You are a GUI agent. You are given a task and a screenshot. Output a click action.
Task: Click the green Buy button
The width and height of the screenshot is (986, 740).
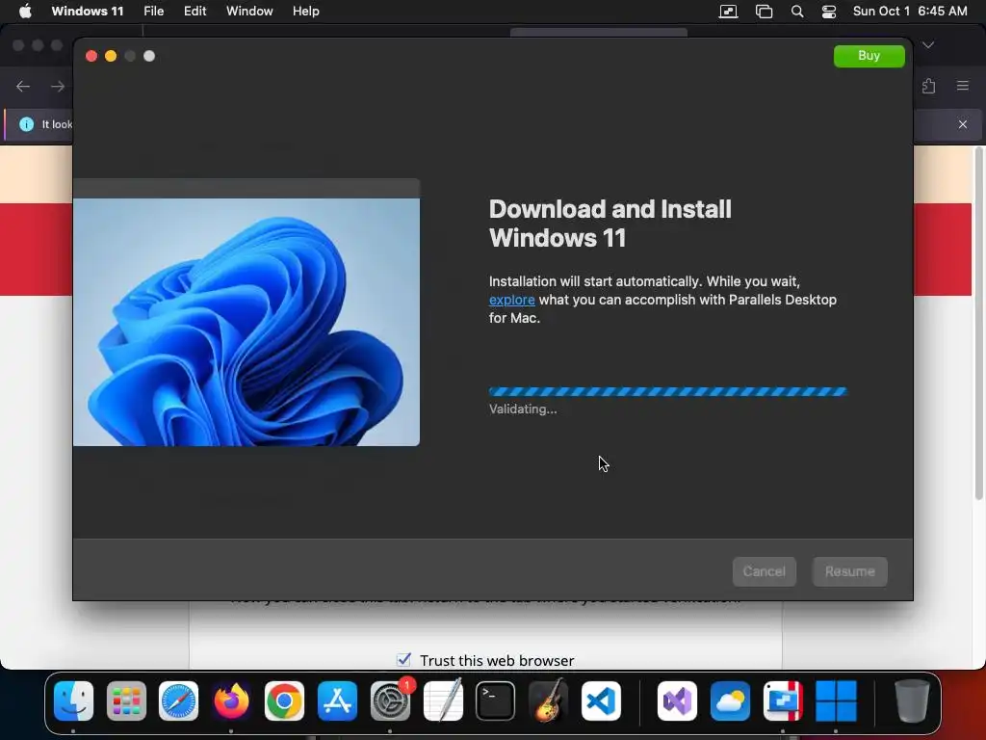tap(869, 56)
